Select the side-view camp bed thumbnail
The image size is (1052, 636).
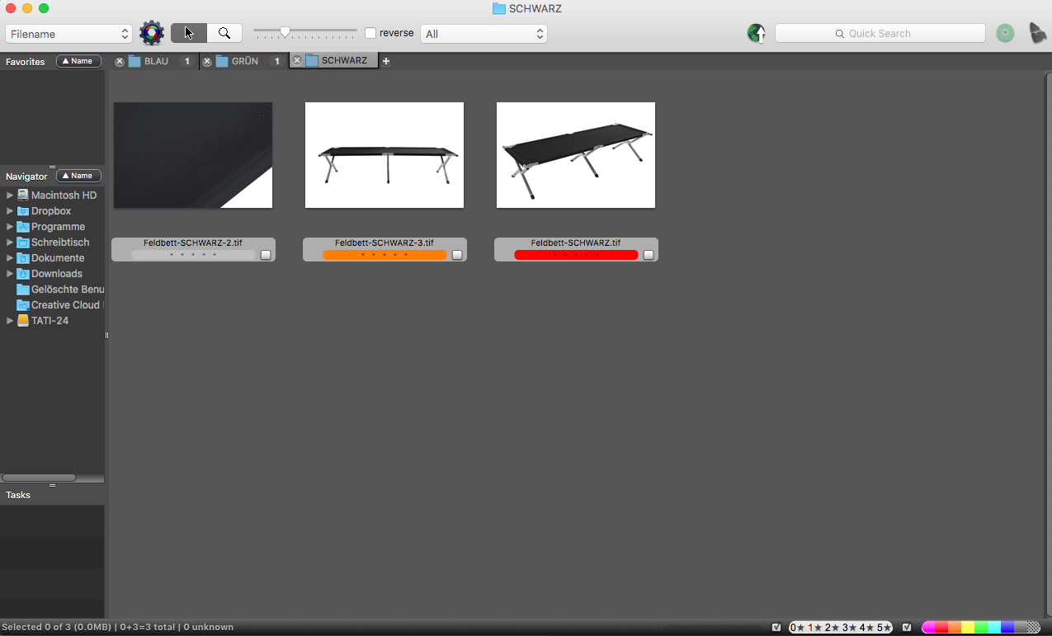[384, 155]
